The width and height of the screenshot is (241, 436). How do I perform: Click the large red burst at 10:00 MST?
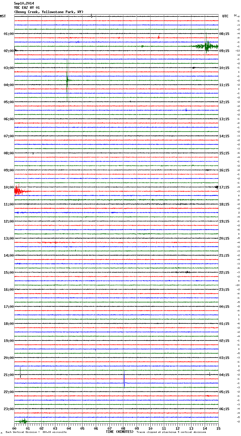[18, 191]
